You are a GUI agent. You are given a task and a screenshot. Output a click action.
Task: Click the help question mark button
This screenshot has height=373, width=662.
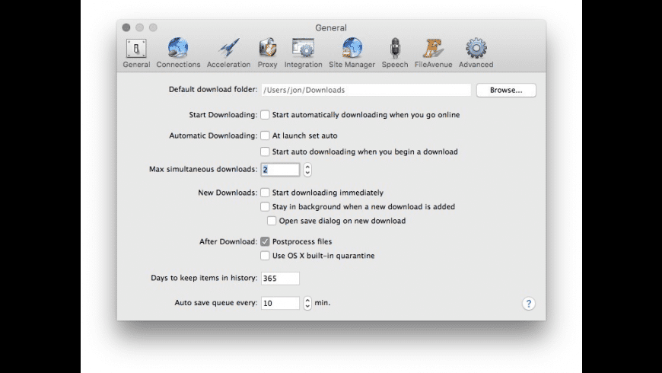click(528, 303)
